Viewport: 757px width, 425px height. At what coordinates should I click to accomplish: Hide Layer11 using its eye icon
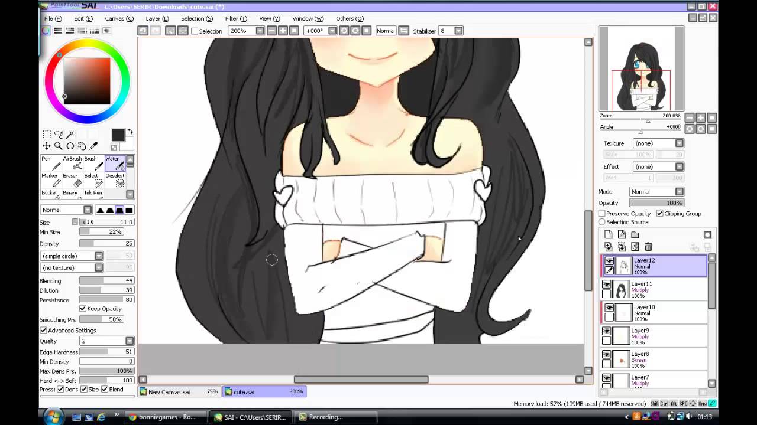click(607, 285)
